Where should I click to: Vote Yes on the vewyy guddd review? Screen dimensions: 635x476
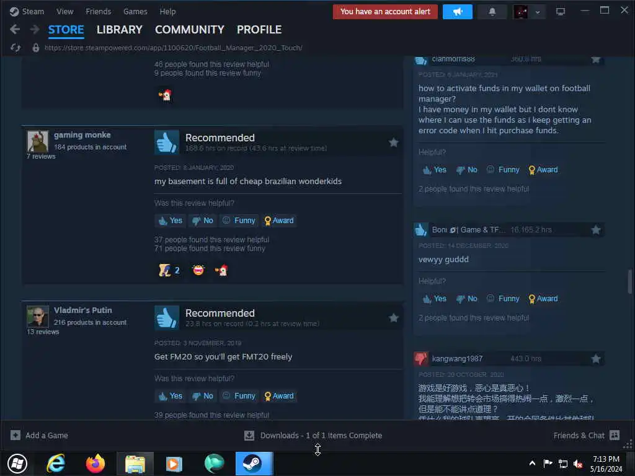pos(435,299)
